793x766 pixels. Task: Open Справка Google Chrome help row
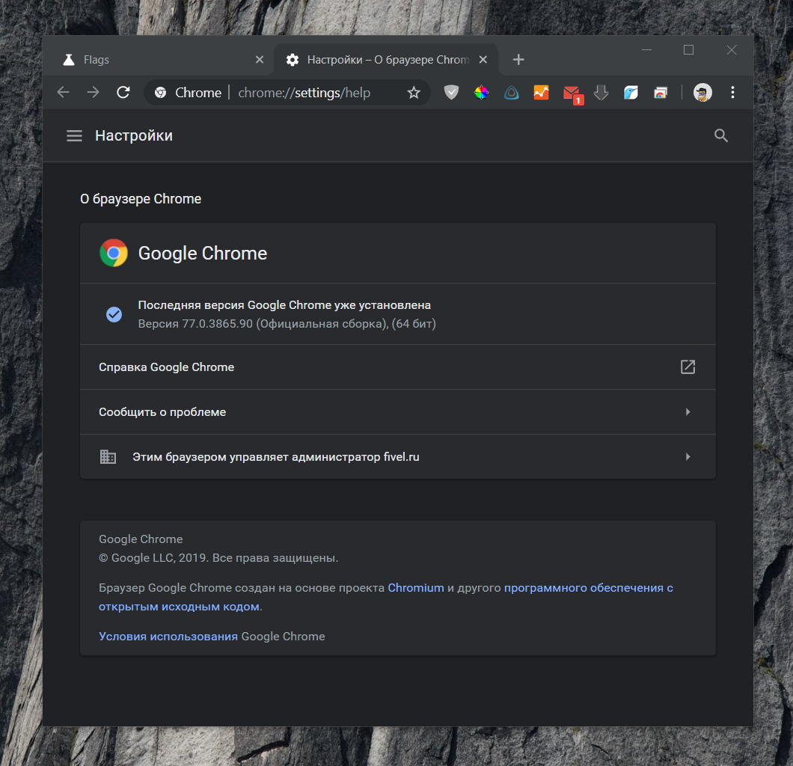tap(397, 367)
